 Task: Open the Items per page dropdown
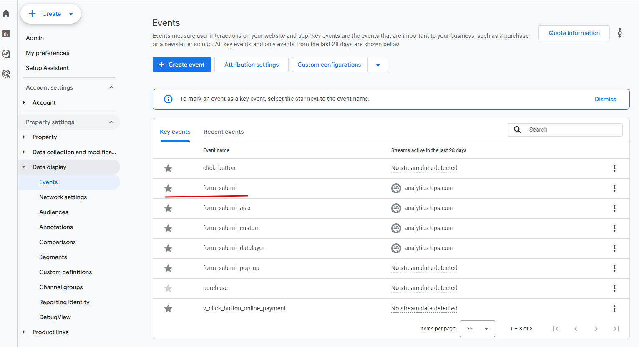477,329
